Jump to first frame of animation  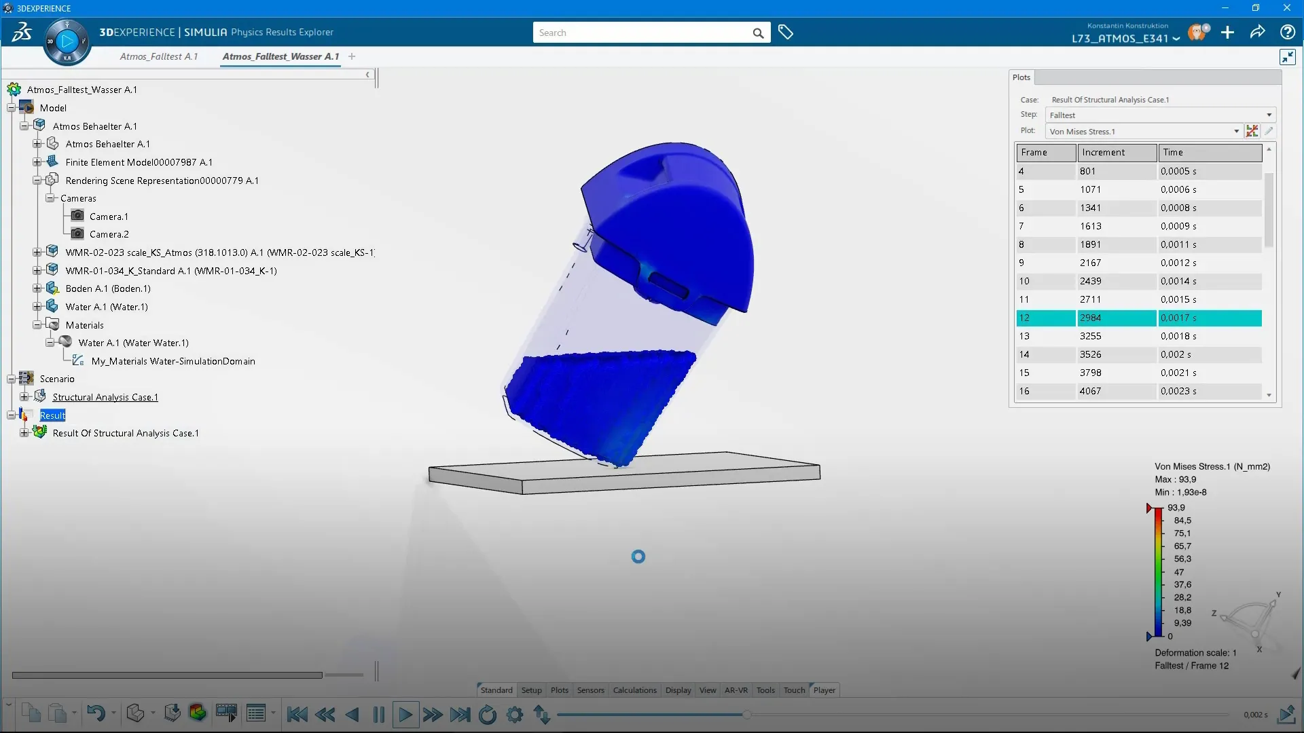point(297,715)
